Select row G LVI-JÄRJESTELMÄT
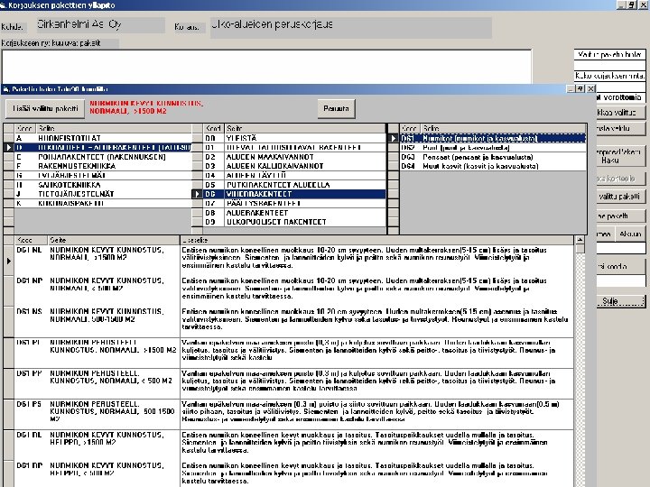Image resolution: width=650 pixels, height=487 pixels. (x=103, y=176)
